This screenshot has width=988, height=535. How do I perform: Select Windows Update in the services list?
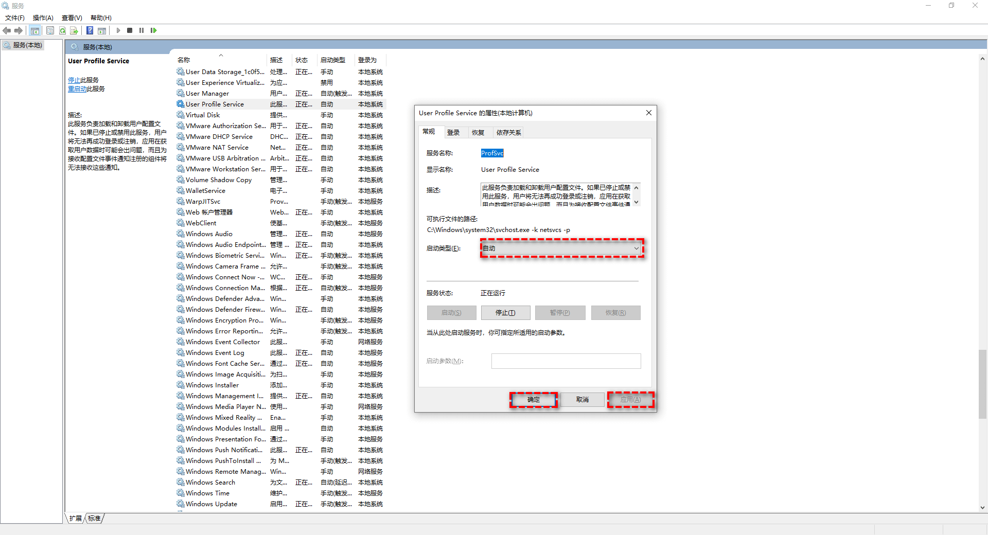point(211,504)
